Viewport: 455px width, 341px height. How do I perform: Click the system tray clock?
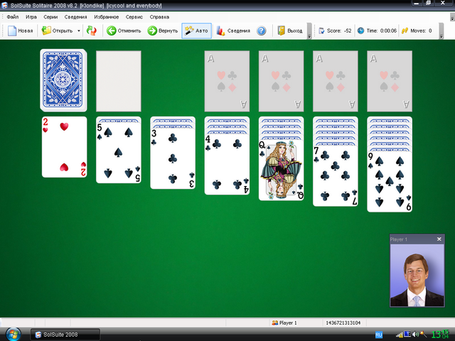coord(440,335)
